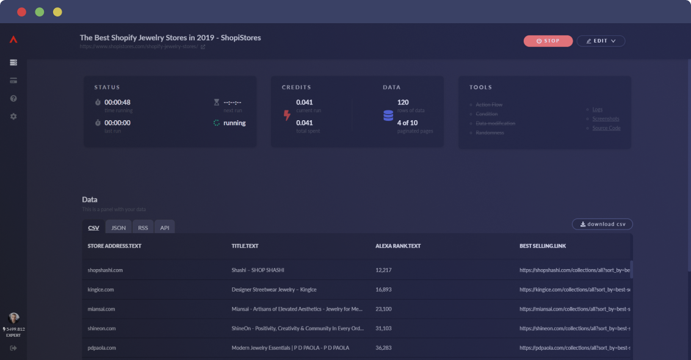Click the blue database data icon
This screenshot has width=691, height=360.
[388, 115]
